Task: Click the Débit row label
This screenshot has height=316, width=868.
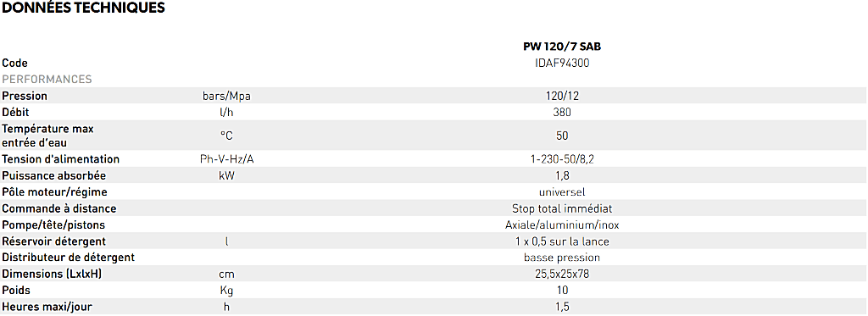Action: point(15,112)
